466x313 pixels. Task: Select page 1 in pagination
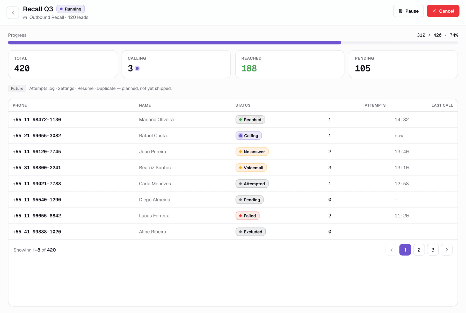pyautogui.click(x=405, y=250)
